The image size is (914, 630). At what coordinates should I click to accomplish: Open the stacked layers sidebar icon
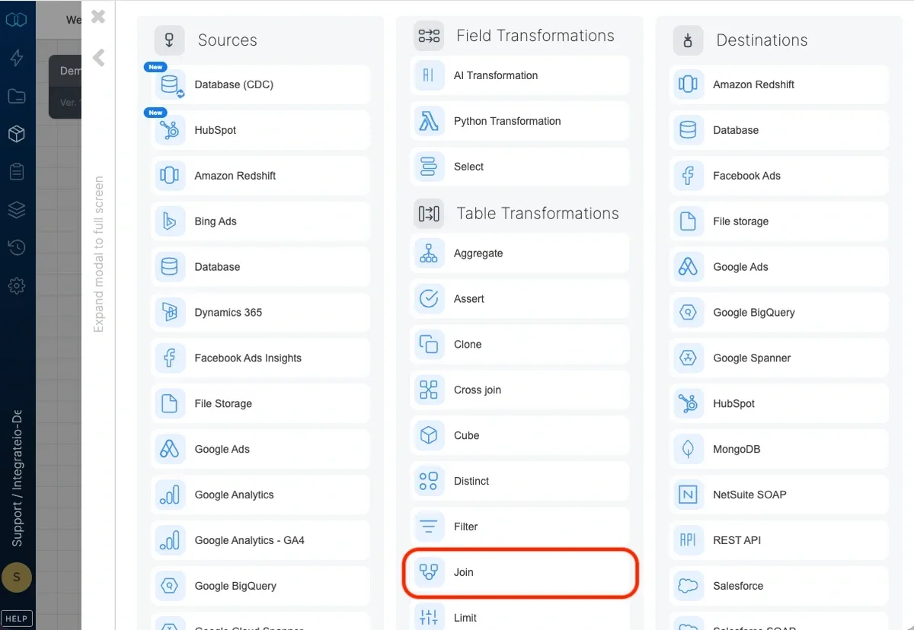coord(16,210)
